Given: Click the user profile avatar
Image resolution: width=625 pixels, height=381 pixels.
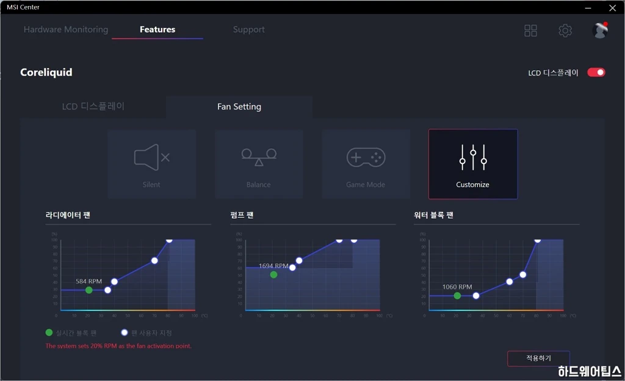Looking at the screenshot, I should (599, 30).
